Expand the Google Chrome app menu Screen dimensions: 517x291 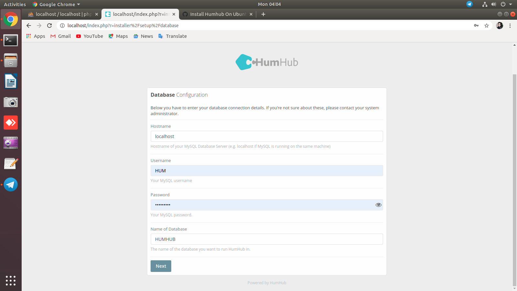click(56, 4)
